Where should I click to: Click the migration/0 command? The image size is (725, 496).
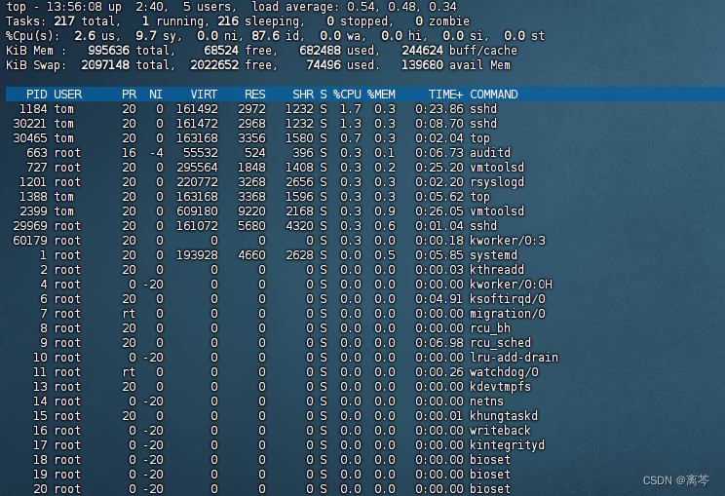(508, 314)
